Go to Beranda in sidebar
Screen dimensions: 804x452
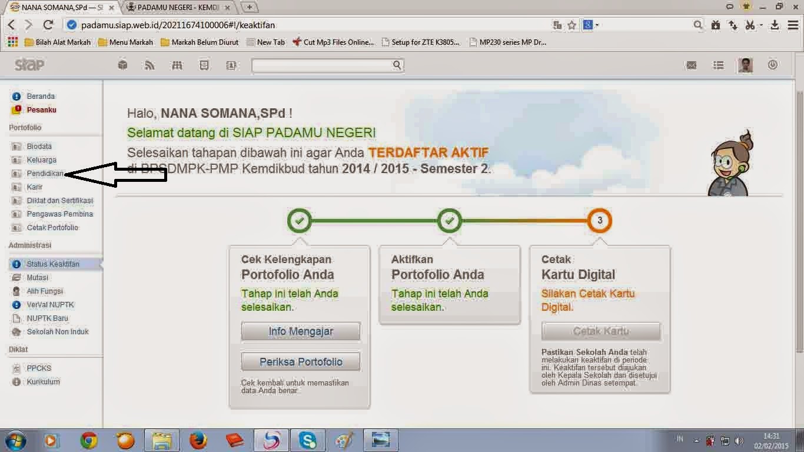click(x=41, y=96)
